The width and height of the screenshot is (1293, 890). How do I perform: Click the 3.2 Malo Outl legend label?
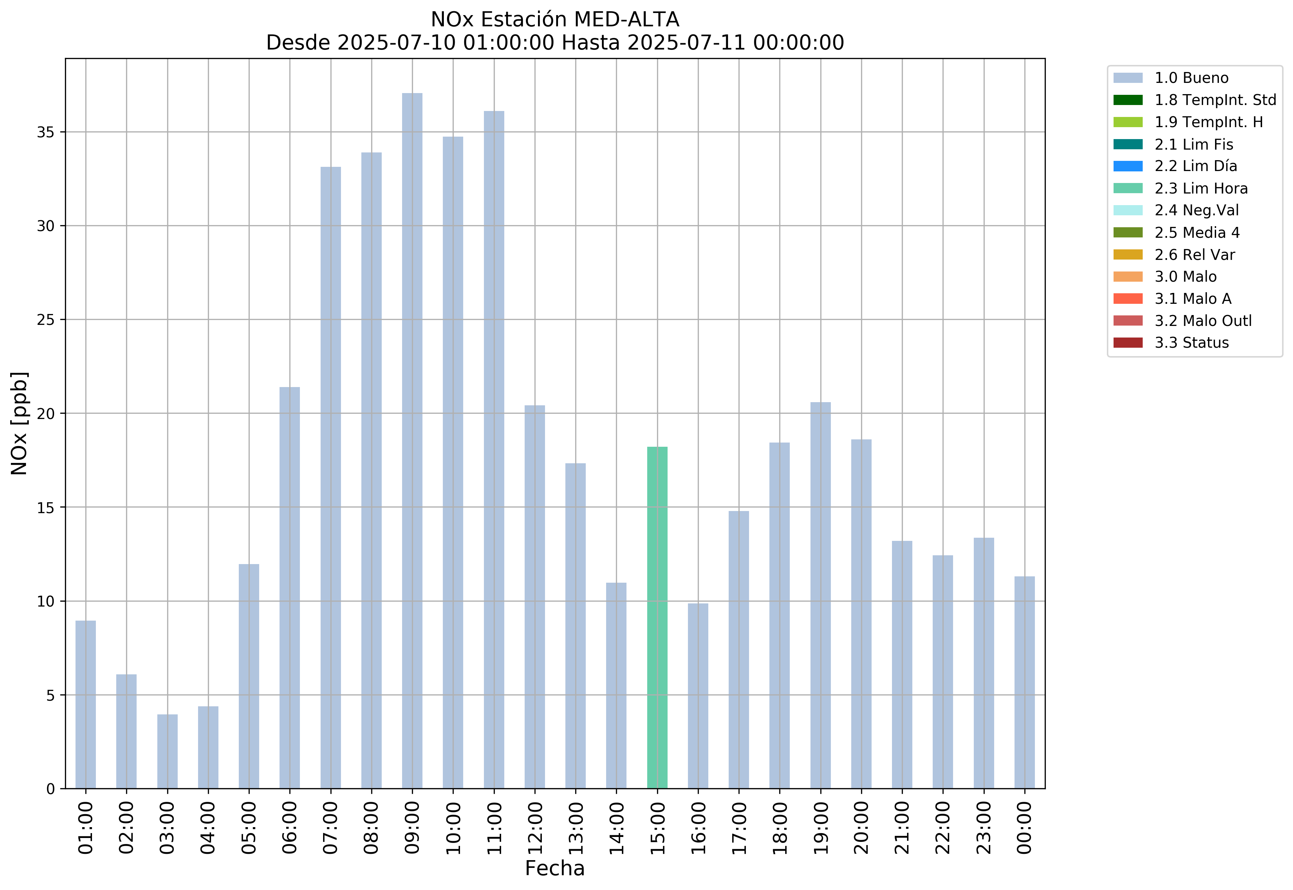coord(1203,321)
